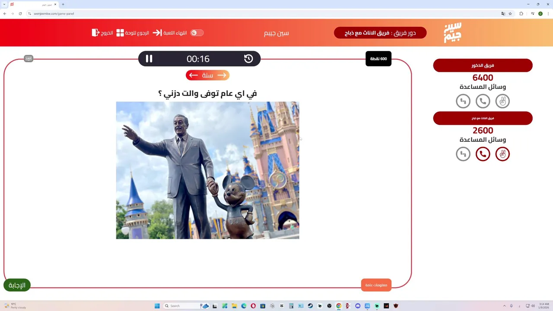
Task: Open Chrome media controls icon
Action: tap(533, 13)
